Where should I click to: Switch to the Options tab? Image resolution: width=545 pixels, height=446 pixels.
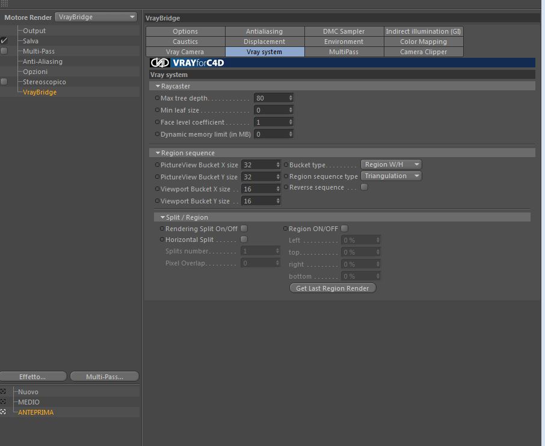(185, 31)
